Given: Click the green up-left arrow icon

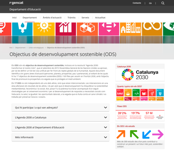Looking at the screenshot, I should (x=134, y=134).
